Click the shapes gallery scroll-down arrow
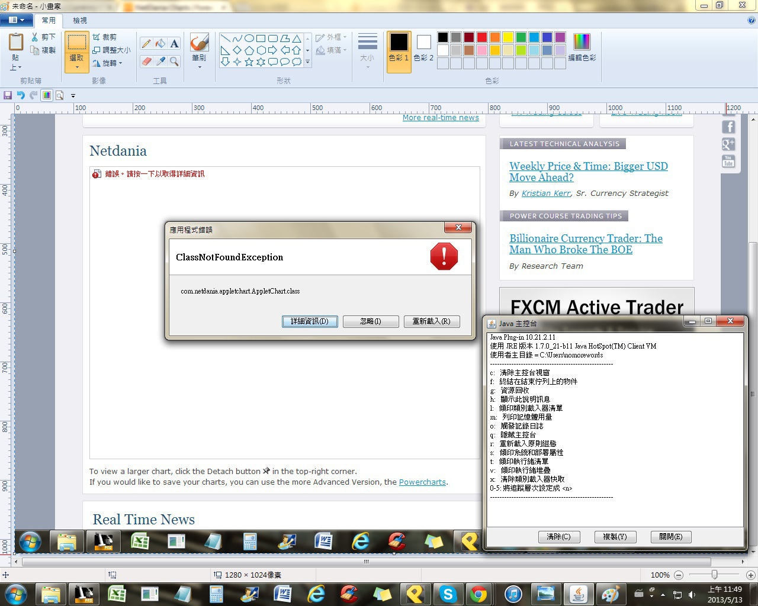The height and width of the screenshot is (606, 758). click(307, 50)
